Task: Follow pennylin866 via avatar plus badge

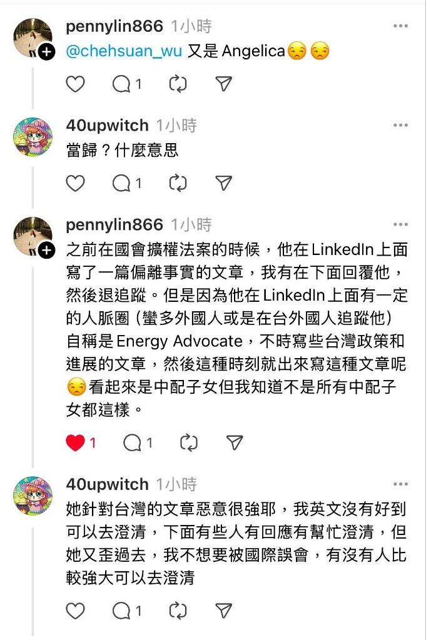Action: [47, 52]
